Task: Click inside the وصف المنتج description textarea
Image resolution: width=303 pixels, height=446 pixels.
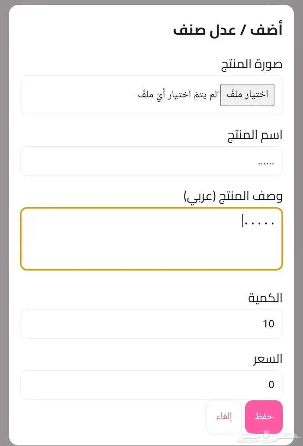Action: coord(151,239)
